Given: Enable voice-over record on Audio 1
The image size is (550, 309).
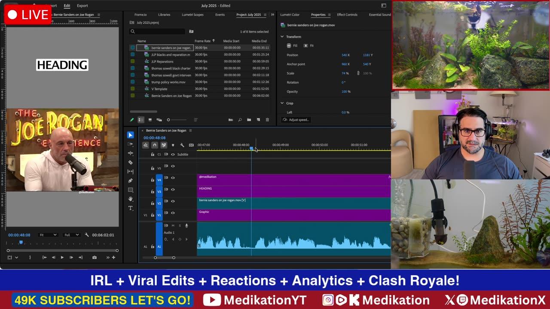Looking at the screenshot, I should (186, 225).
